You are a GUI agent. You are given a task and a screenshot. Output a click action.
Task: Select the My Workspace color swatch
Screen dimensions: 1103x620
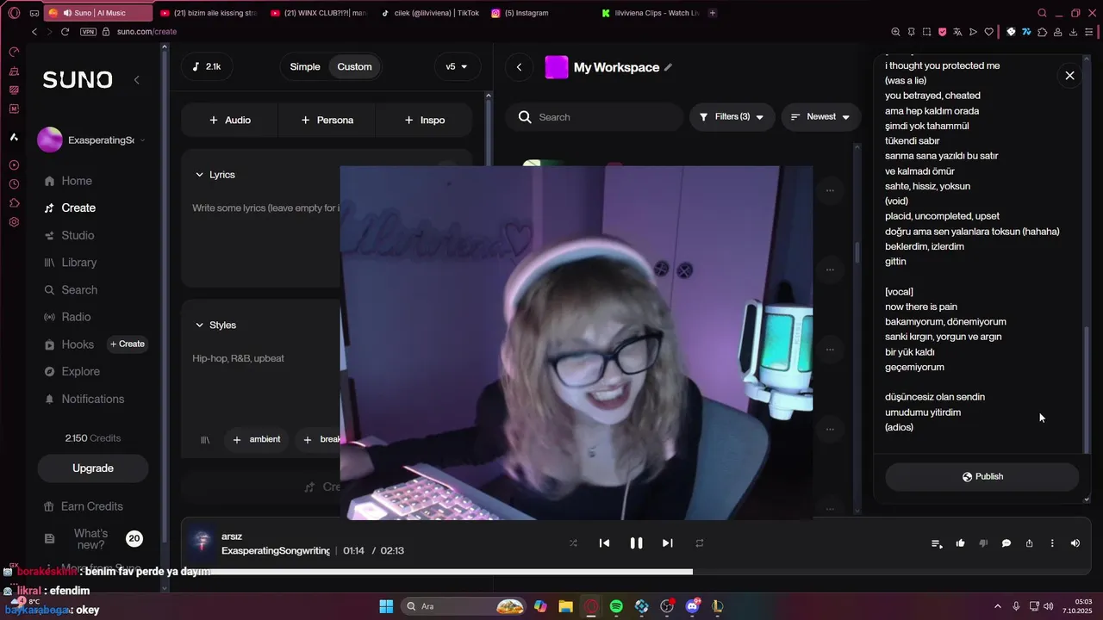557,67
